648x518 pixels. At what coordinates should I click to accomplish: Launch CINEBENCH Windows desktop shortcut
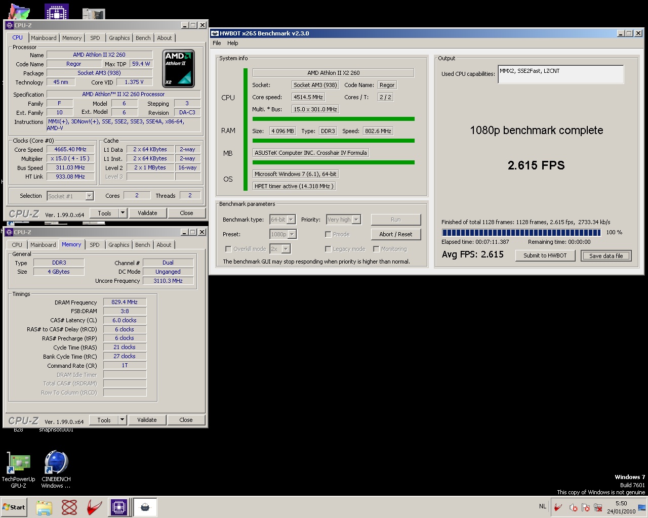[56, 470]
